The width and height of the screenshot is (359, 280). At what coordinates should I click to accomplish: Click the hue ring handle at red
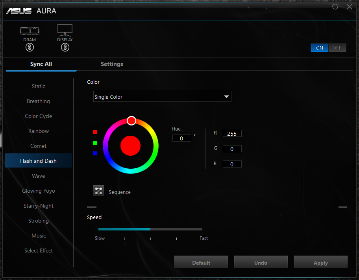131,121
